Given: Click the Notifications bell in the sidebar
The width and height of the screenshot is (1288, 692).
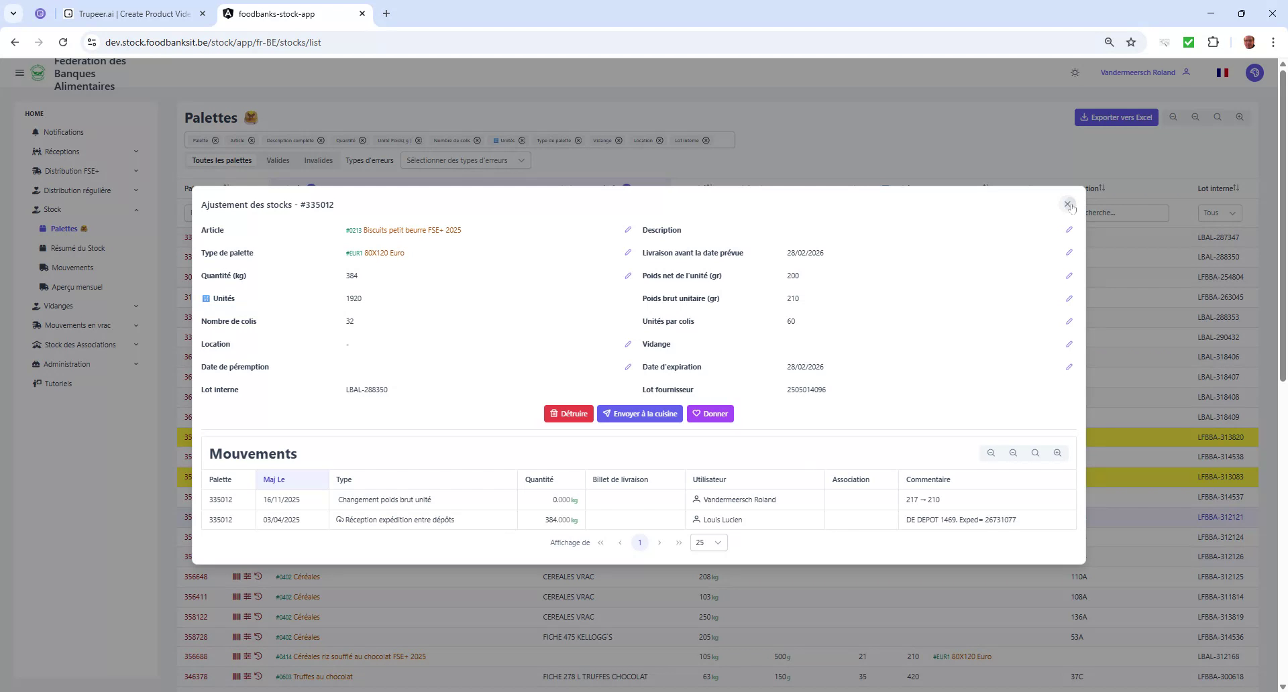Looking at the screenshot, I should pyautogui.click(x=64, y=132).
